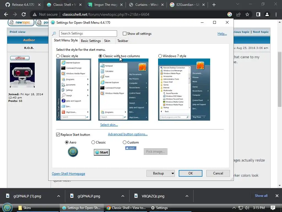Open the Open-Shell Homepage link

(x=69, y=174)
